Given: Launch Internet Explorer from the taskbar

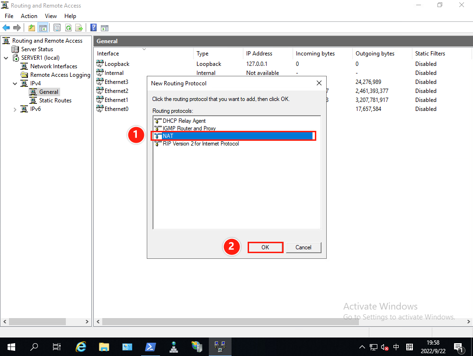Looking at the screenshot, I should [81, 347].
